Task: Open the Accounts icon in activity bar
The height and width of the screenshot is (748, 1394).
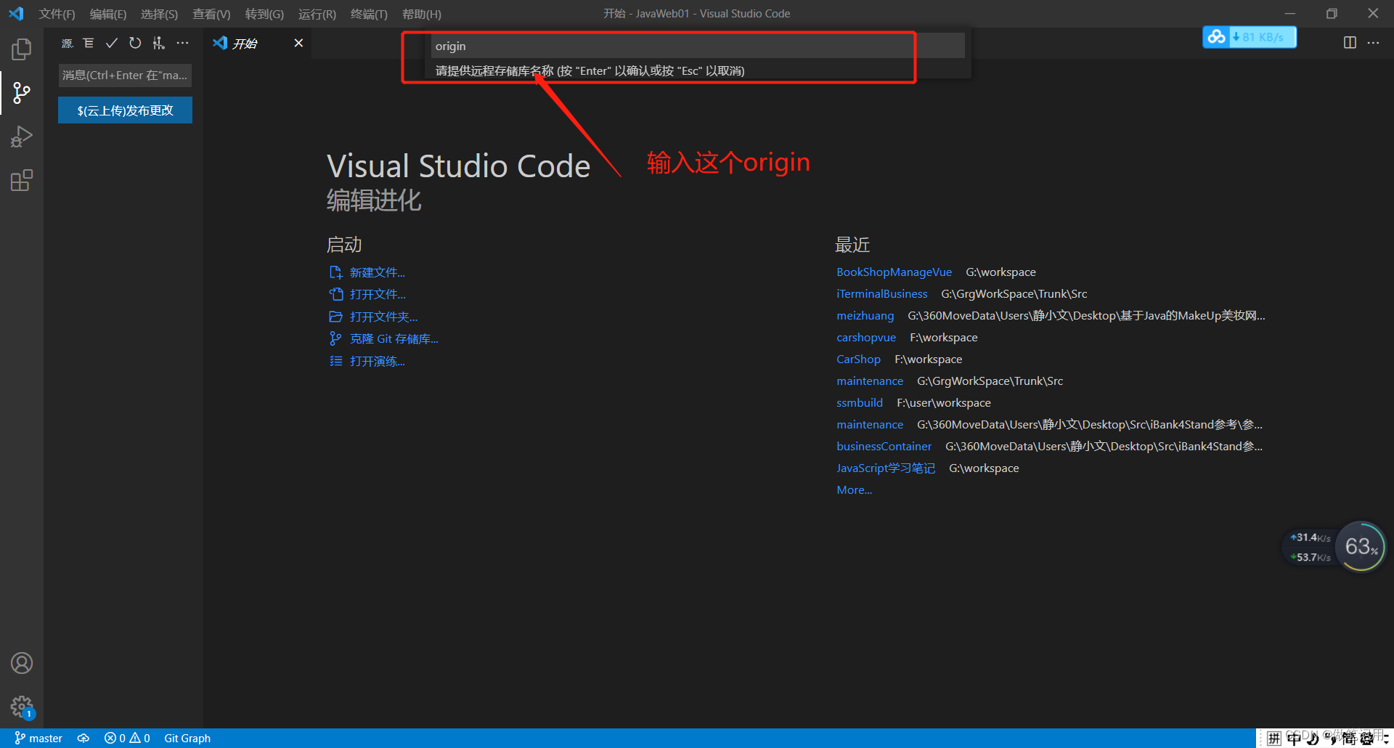Action: (x=22, y=663)
